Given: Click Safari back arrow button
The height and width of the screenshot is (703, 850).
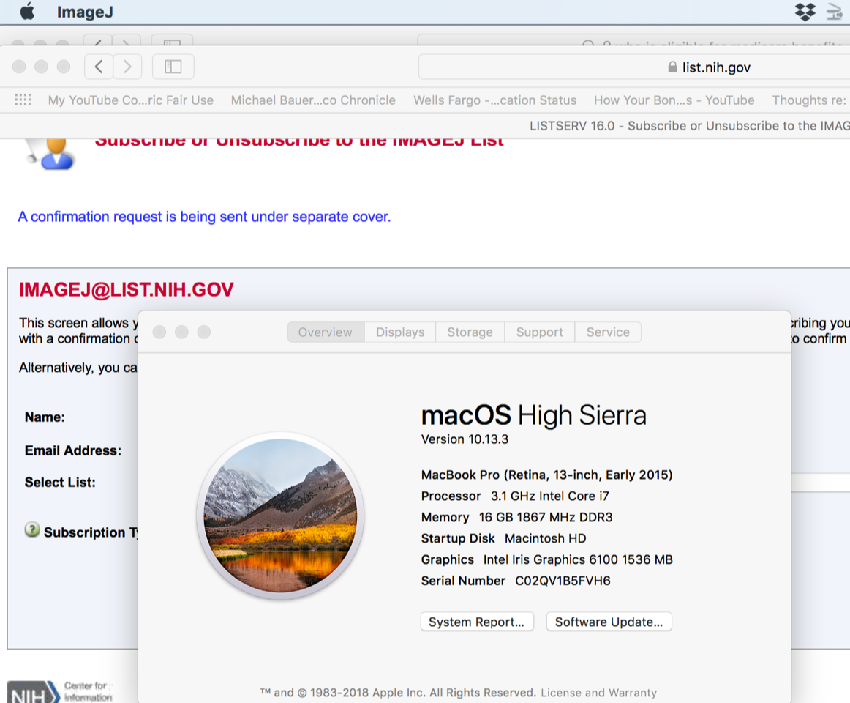Looking at the screenshot, I should click(99, 67).
